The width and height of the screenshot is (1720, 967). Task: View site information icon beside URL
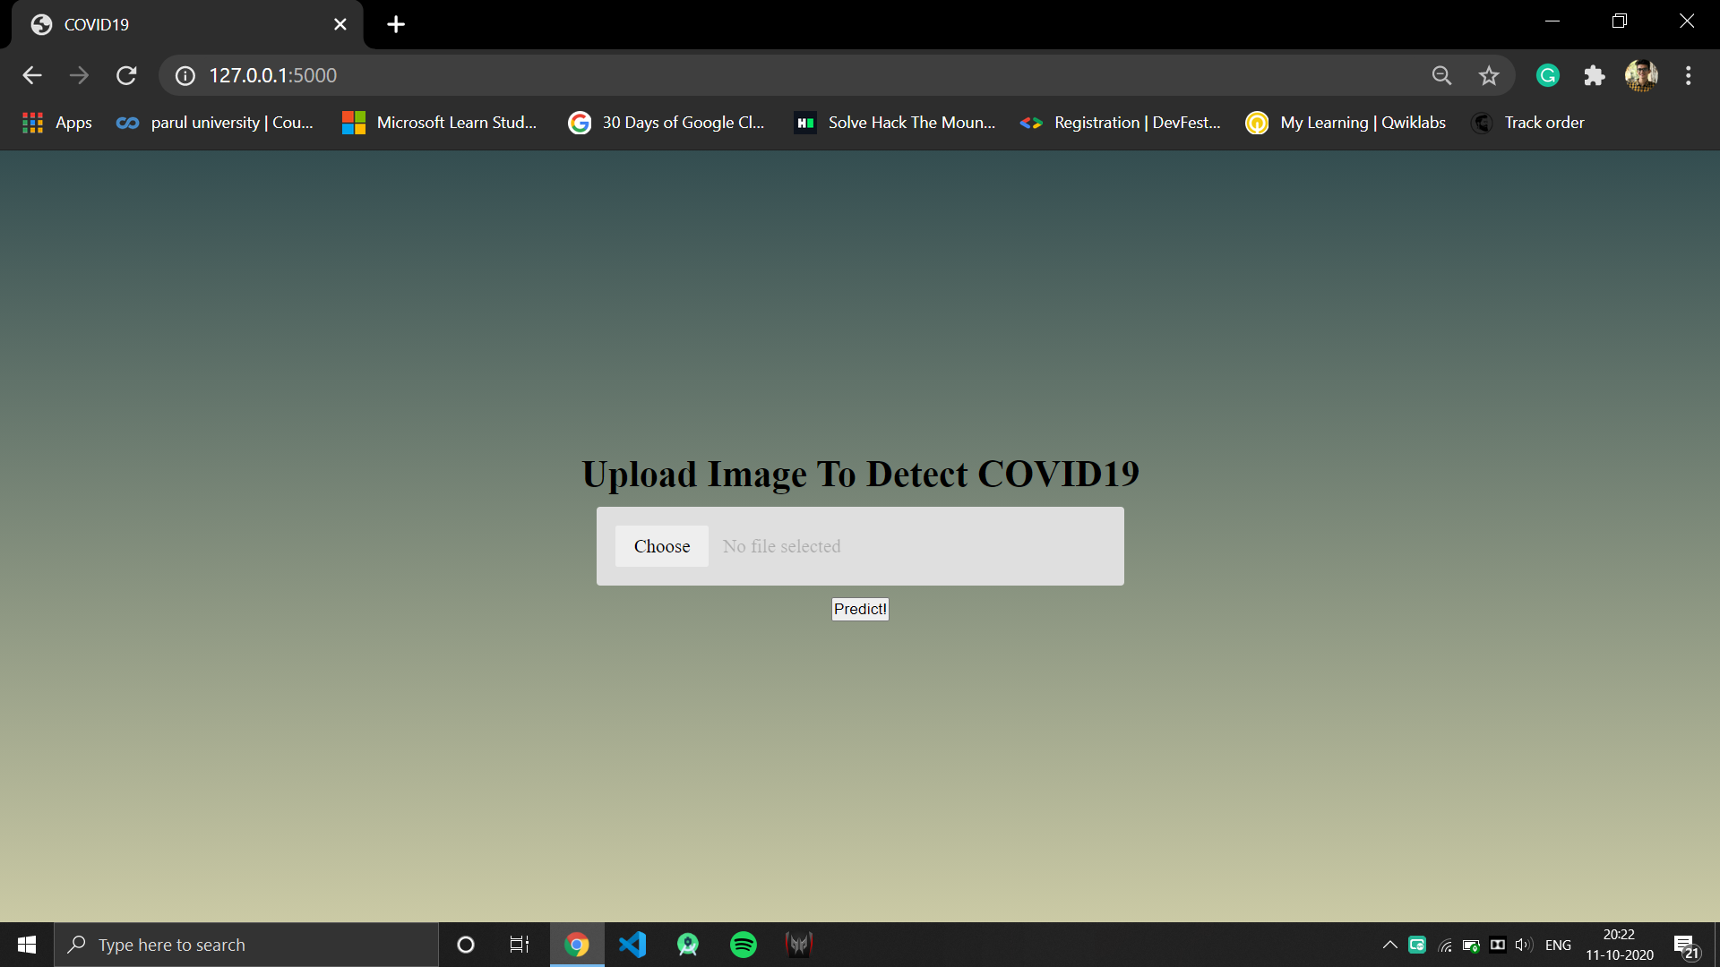185,76
